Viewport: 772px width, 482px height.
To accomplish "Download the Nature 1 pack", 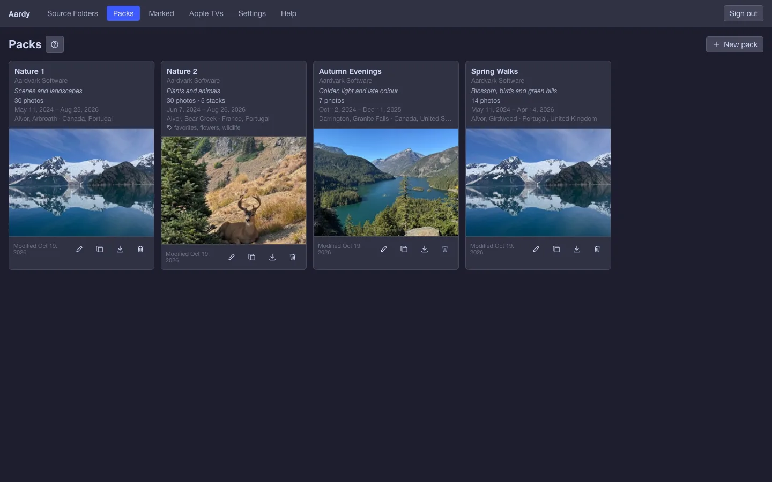I will (120, 249).
